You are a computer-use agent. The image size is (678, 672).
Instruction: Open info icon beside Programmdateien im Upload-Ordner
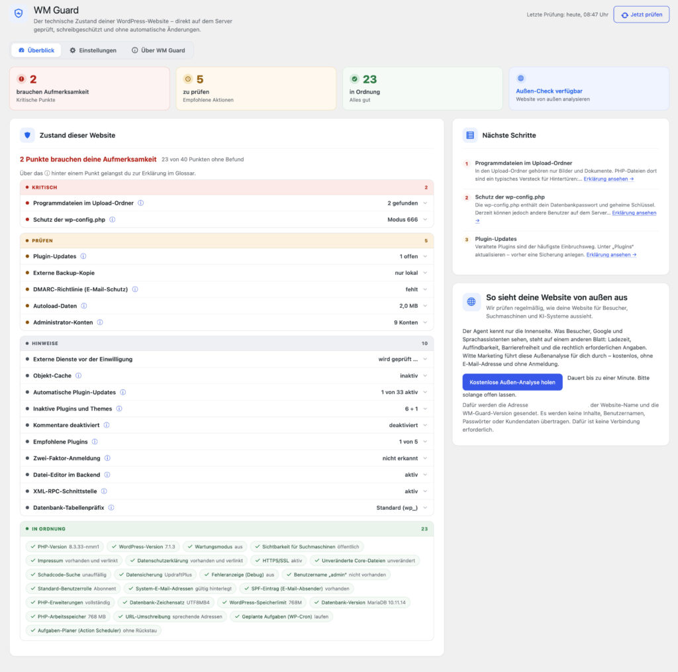140,203
